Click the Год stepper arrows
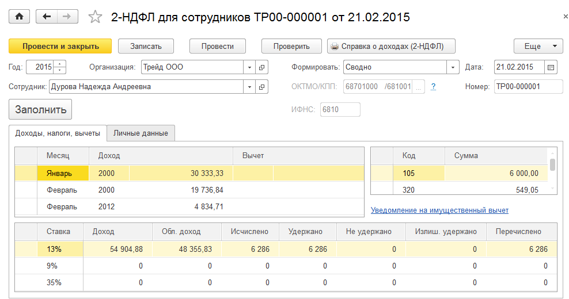The width and height of the screenshot is (569, 299). click(x=62, y=67)
